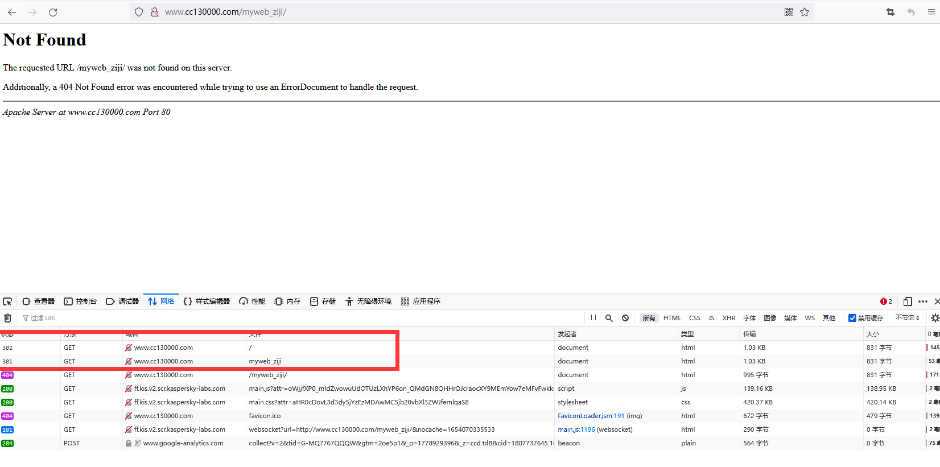This screenshot has height=467, width=940.
Task: Open devtools more options ellipsis menu
Action: point(923,301)
